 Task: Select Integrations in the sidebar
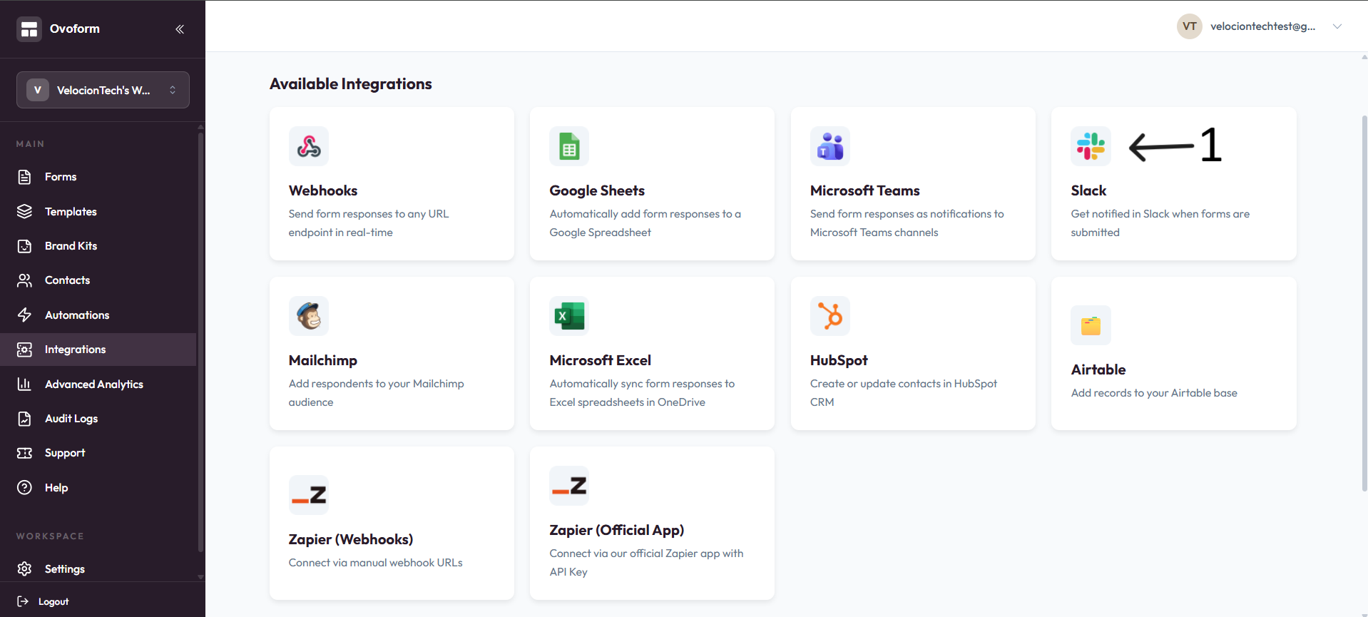pos(98,350)
